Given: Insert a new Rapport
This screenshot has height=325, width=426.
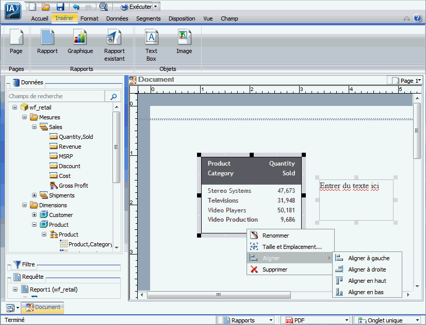Looking at the screenshot, I should (x=47, y=42).
